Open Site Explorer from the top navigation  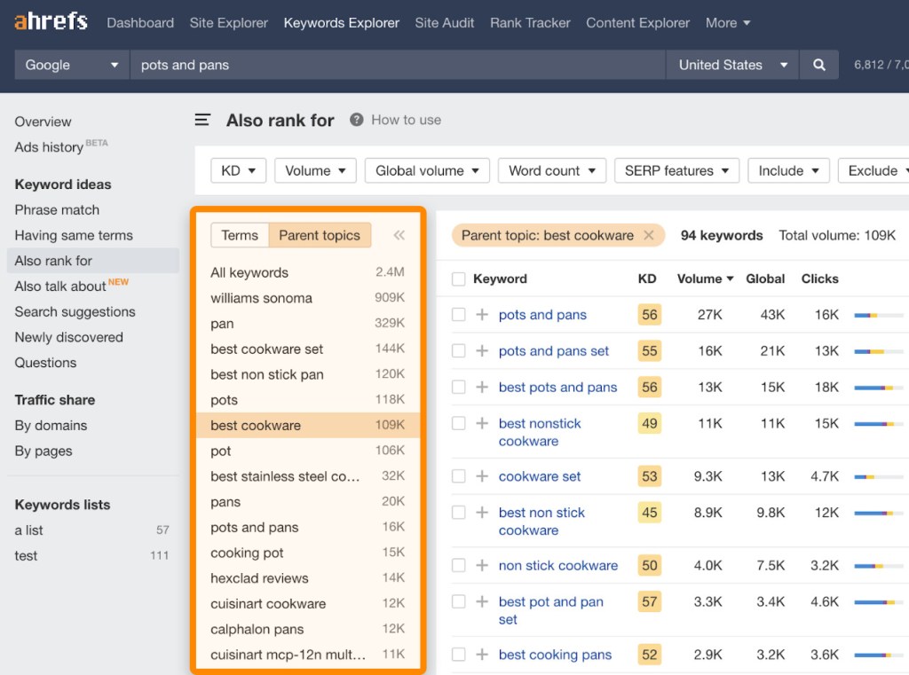point(228,22)
